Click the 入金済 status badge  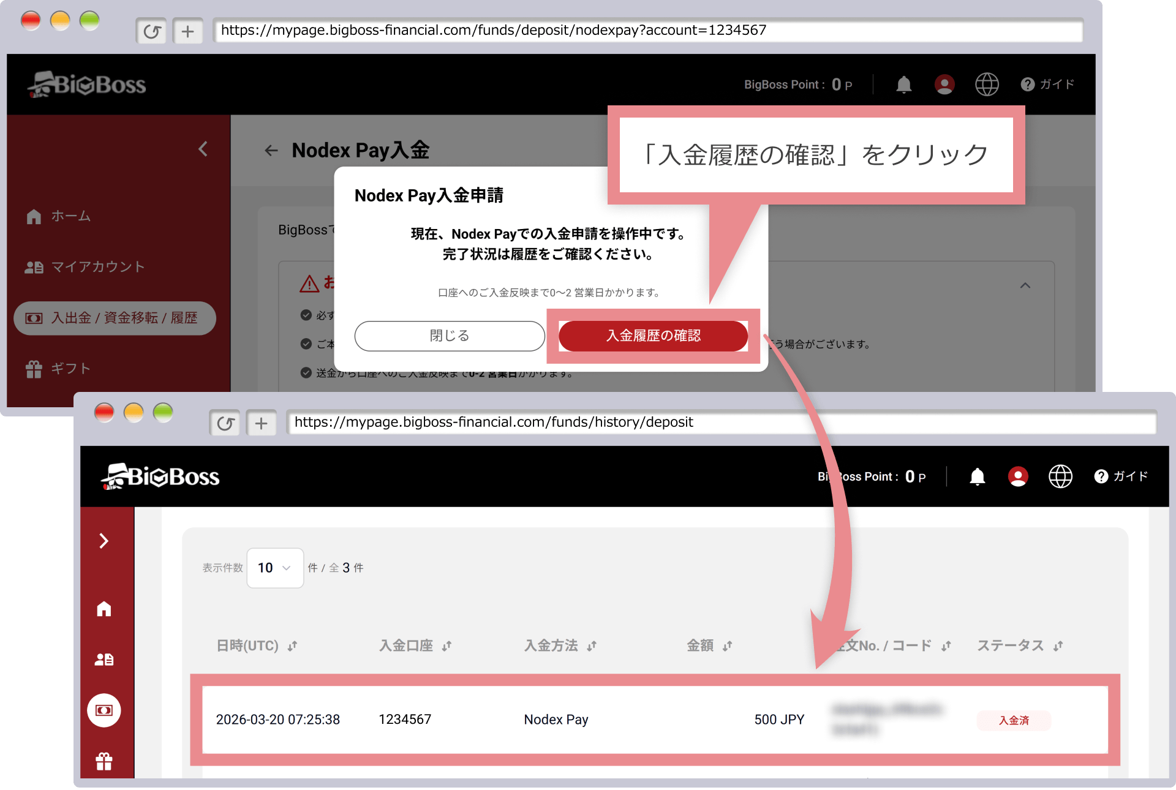1014,720
